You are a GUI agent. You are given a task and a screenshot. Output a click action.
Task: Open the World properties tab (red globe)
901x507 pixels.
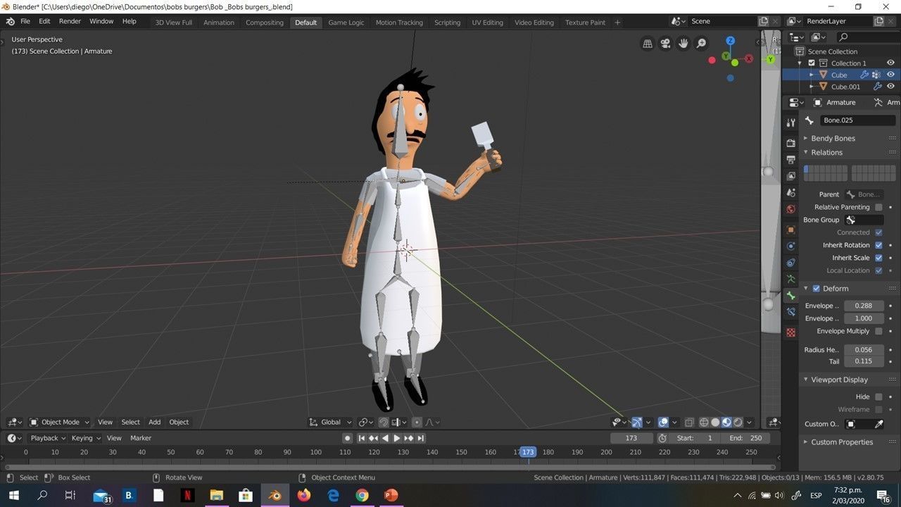point(790,209)
